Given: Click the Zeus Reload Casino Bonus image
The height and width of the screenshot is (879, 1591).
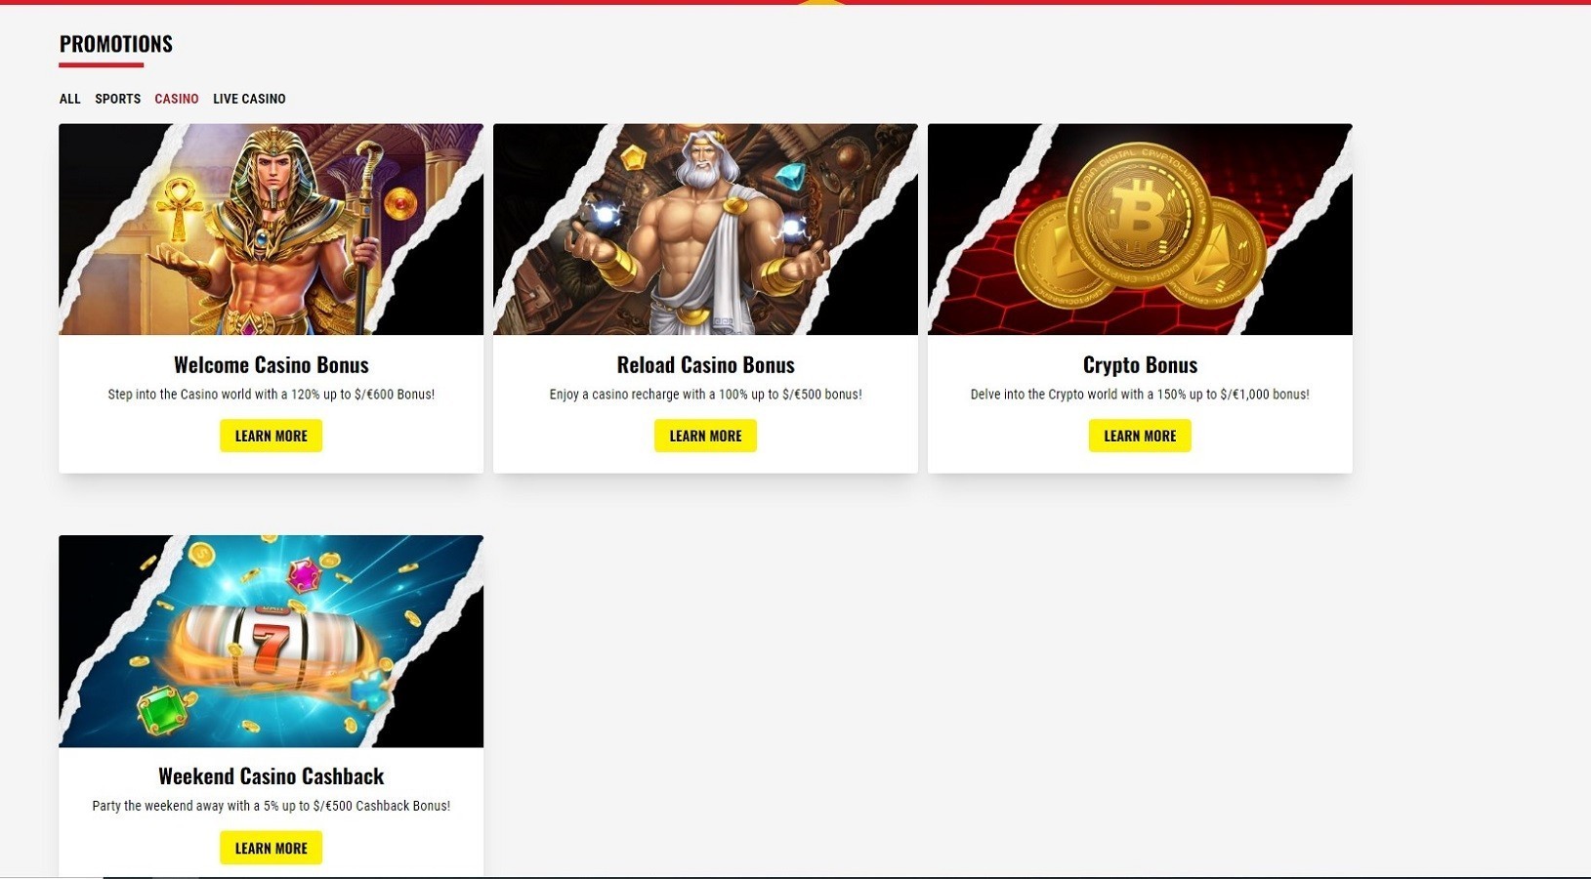Looking at the screenshot, I should (705, 230).
